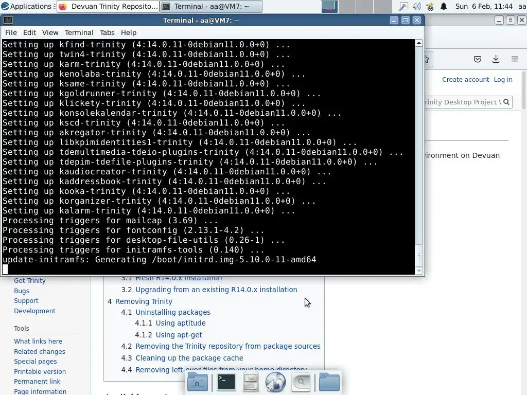The height and width of the screenshot is (395, 527).
Task: Open the notification bell icon
Action: tap(444, 6)
